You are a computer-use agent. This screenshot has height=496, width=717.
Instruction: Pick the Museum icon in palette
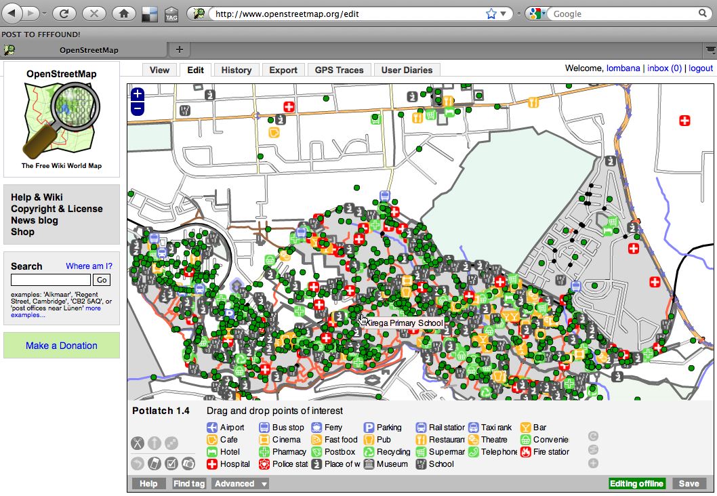point(369,464)
